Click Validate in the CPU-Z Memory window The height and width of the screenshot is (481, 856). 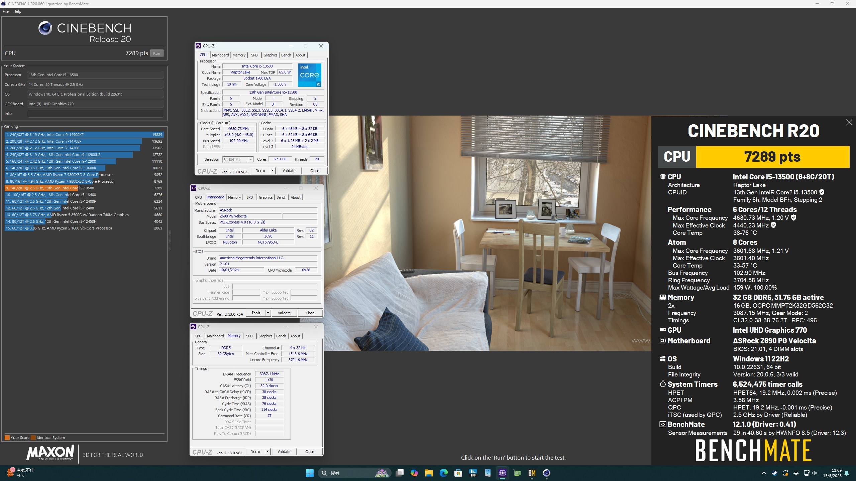tap(284, 452)
